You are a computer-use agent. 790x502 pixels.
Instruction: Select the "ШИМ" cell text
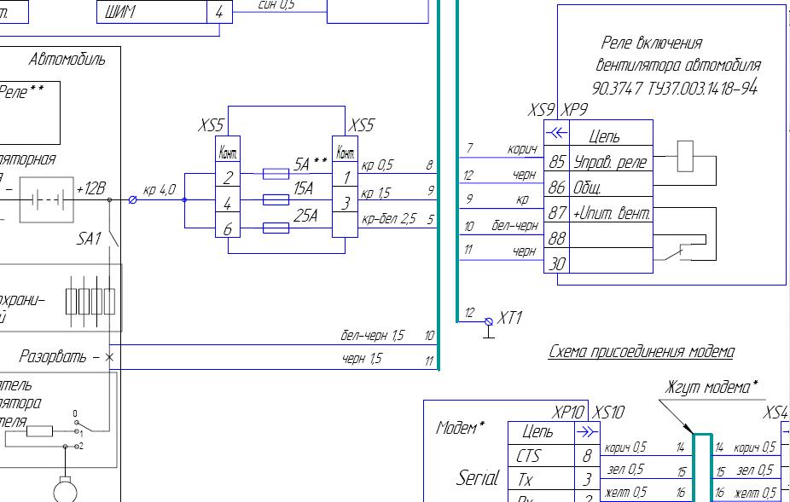click(120, 12)
